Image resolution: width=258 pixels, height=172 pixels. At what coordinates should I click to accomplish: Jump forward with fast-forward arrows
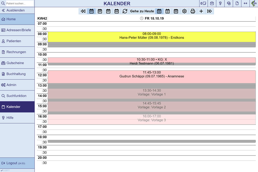pyautogui.click(x=209, y=11)
